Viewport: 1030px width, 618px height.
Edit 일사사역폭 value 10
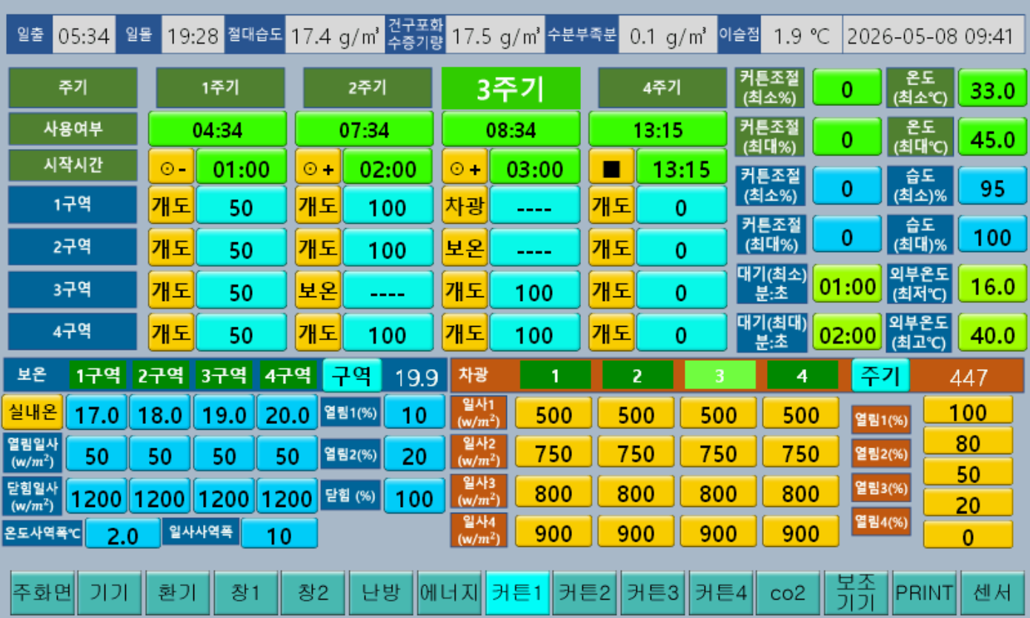(279, 534)
